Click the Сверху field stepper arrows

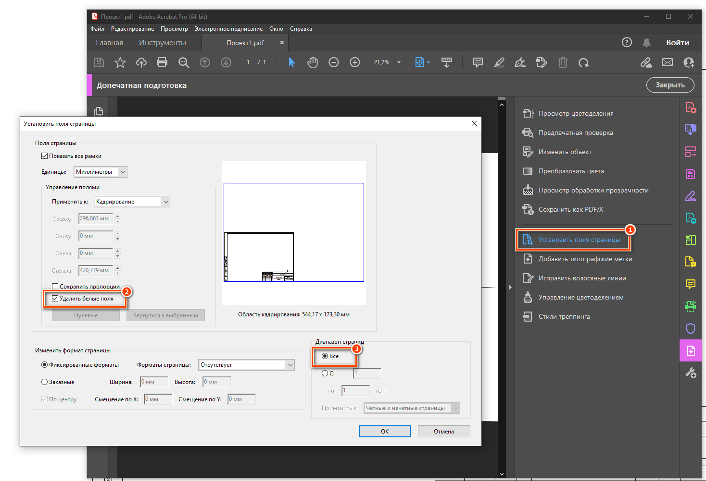(x=117, y=219)
